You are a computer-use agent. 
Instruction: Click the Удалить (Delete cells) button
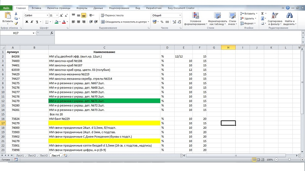pos(250,18)
